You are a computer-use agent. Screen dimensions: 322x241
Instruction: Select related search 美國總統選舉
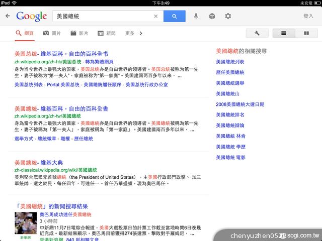pos(230,83)
